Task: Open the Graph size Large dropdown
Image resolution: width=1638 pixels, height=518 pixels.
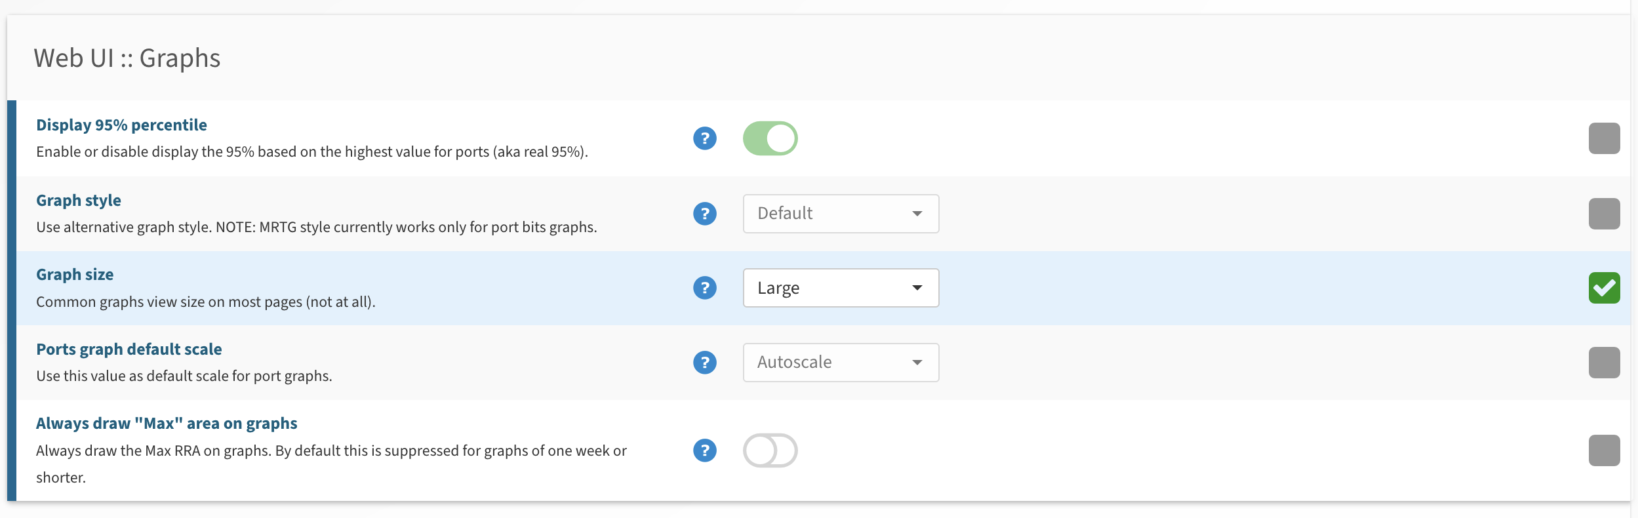Action: [x=841, y=288]
